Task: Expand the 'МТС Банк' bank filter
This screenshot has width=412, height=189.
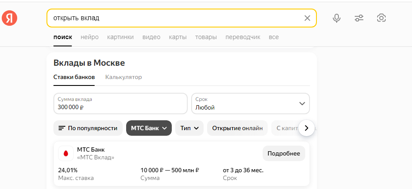Action: pos(149,128)
